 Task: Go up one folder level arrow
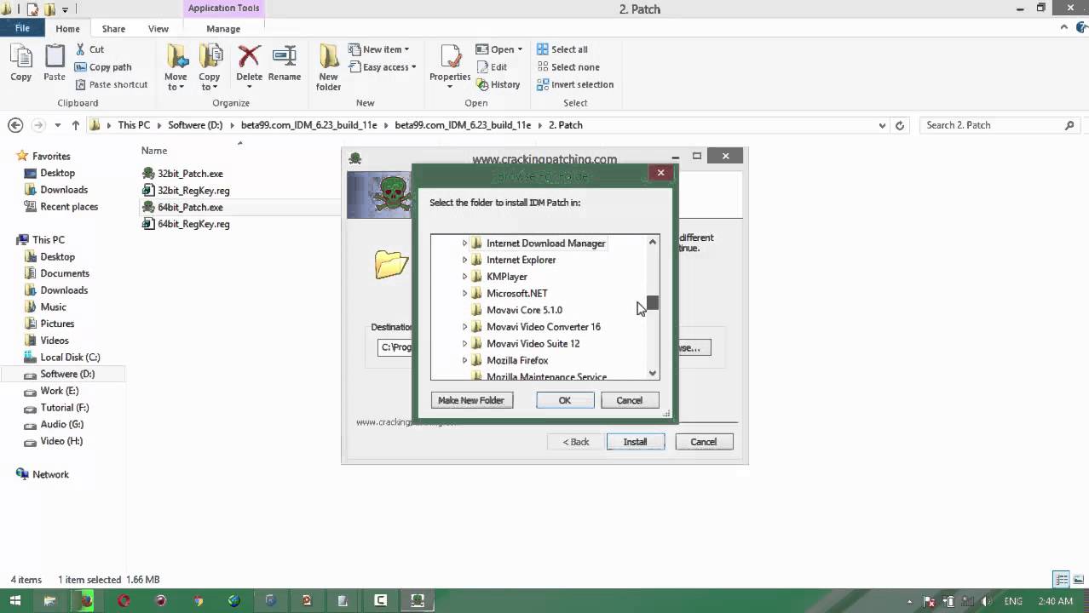[76, 125]
